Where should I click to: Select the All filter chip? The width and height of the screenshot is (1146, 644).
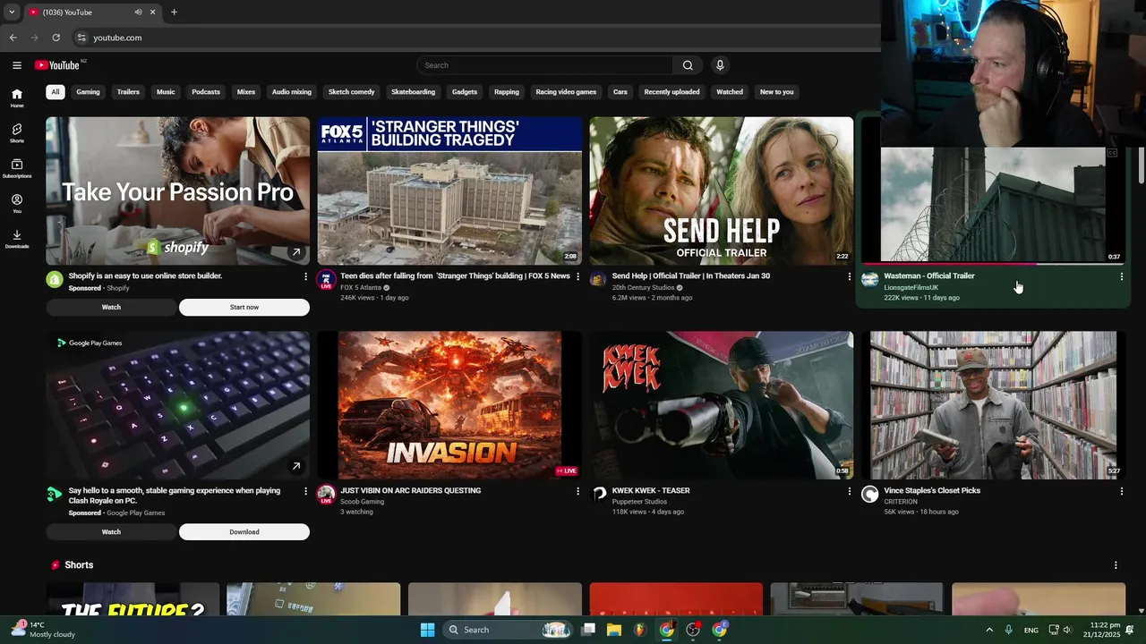click(56, 91)
